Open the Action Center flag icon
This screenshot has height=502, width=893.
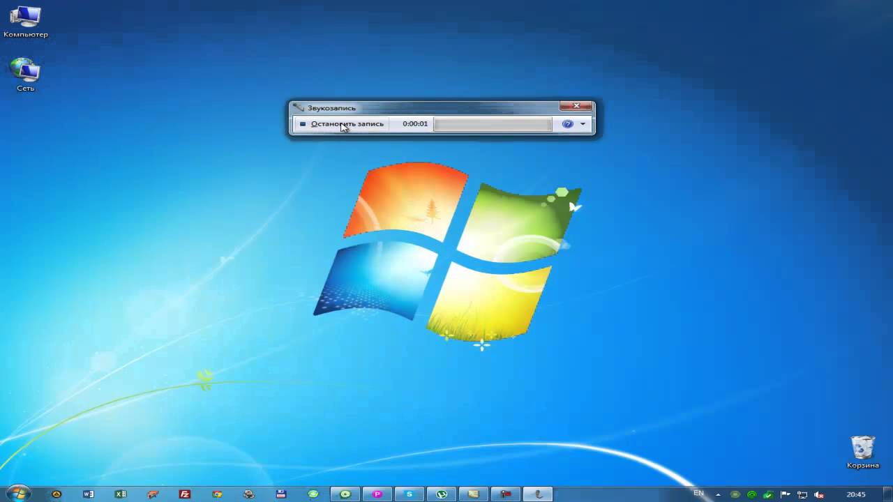click(786, 494)
